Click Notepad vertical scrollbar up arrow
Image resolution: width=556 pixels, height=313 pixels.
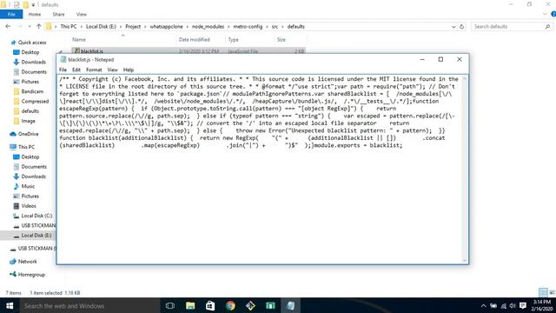tap(465, 78)
